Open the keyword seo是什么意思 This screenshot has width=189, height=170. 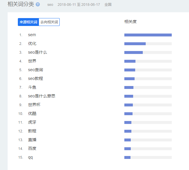click(42, 96)
